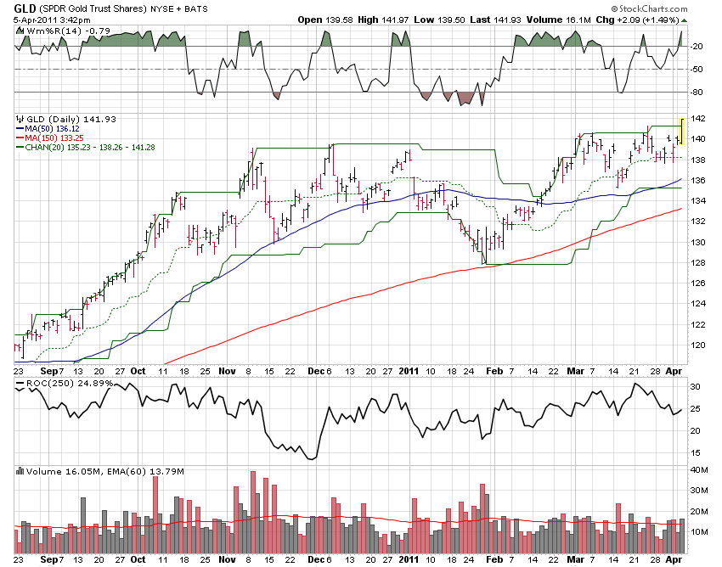Click the 'Low 139.50' value
Screen dimensions: 722x567
(x=439, y=20)
